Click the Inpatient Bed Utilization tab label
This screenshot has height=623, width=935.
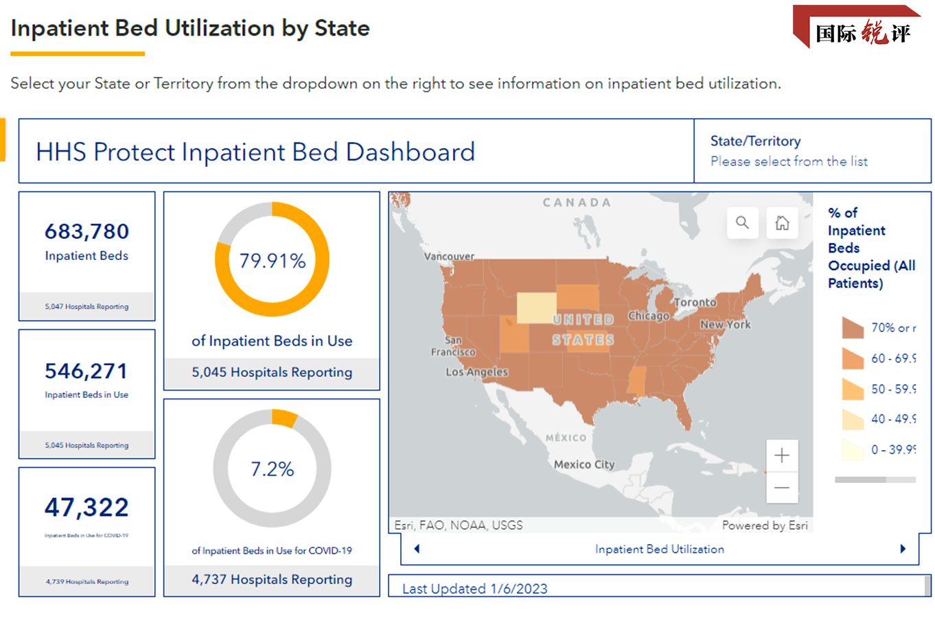(x=659, y=549)
